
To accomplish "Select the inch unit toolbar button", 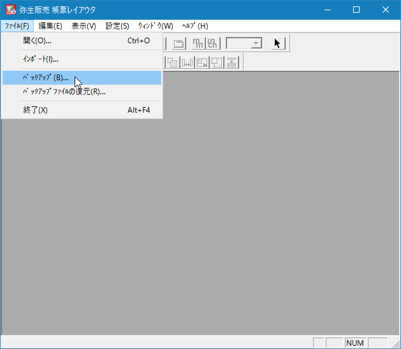I will coord(213,43).
